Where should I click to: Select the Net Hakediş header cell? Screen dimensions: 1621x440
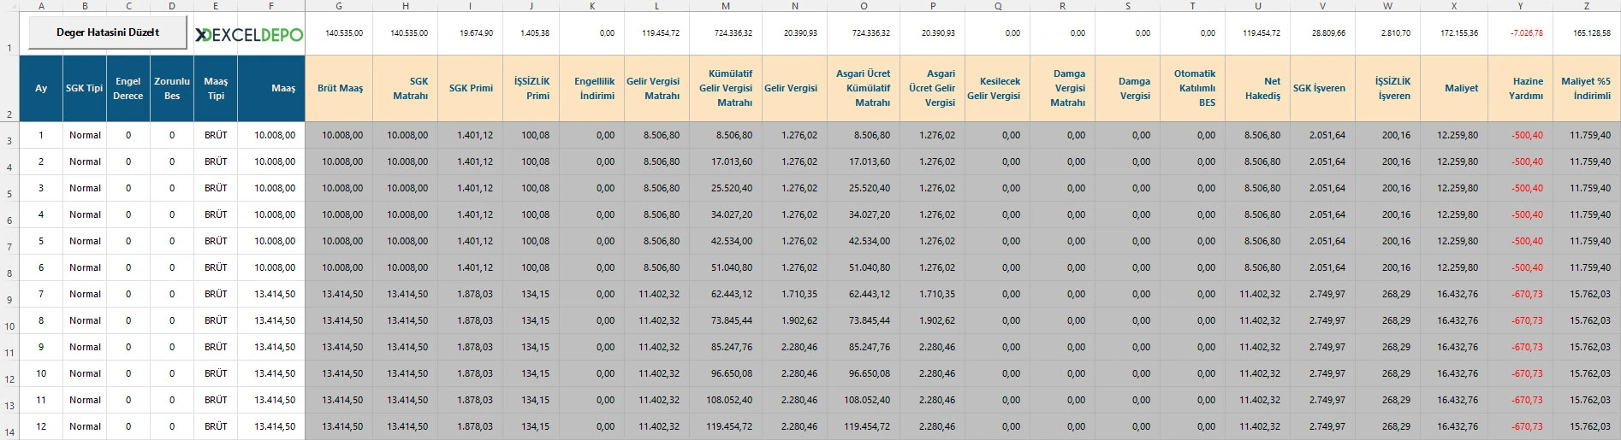click(x=1258, y=88)
